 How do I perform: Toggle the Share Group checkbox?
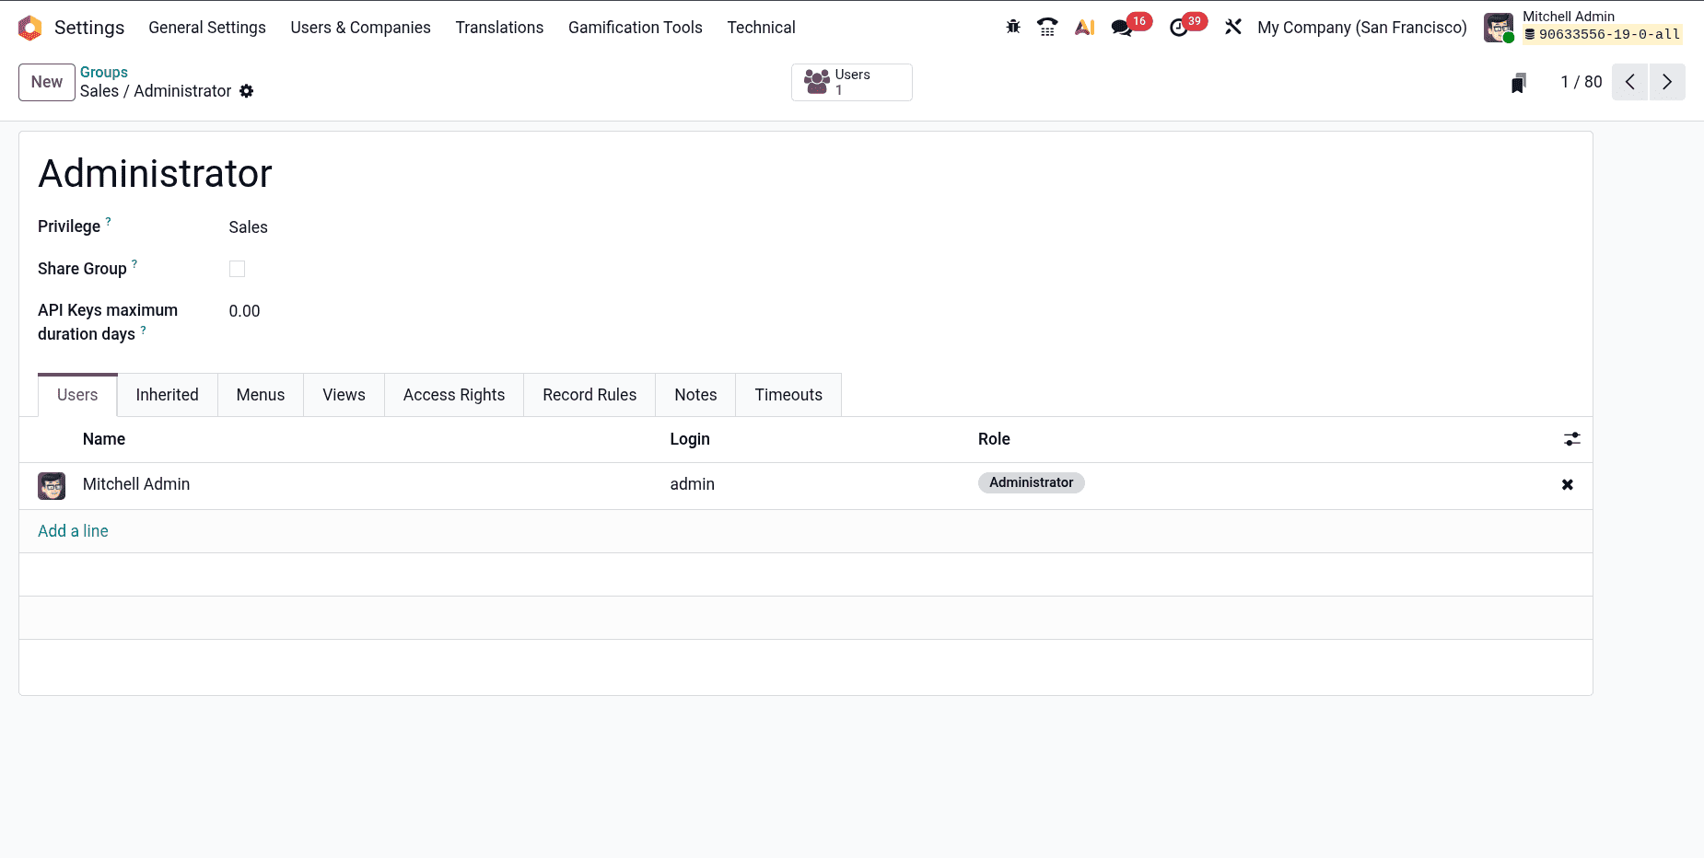(237, 268)
